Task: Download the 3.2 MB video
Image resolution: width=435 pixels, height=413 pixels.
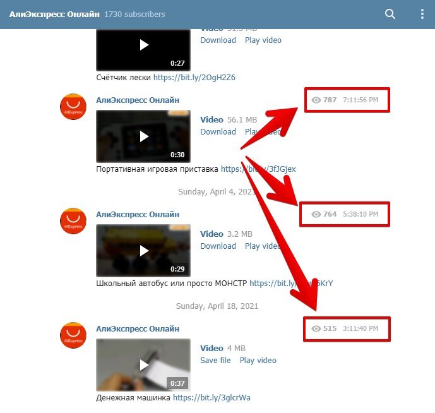Action: pyautogui.click(x=218, y=246)
